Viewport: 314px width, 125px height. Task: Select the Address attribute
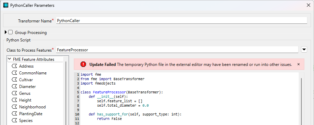tap(26, 66)
